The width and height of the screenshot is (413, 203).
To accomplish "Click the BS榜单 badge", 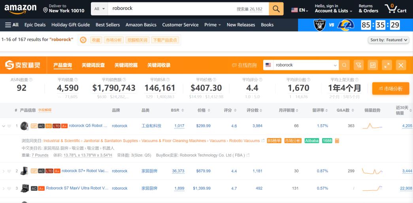I will click(x=274, y=141).
